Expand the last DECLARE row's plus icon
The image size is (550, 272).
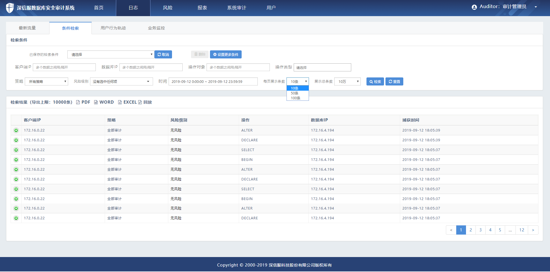click(x=16, y=218)
